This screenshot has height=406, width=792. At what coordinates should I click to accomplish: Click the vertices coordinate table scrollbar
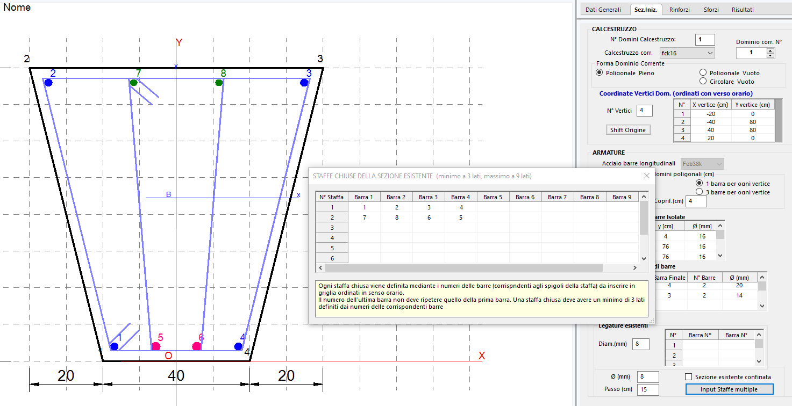click(779, 120)
